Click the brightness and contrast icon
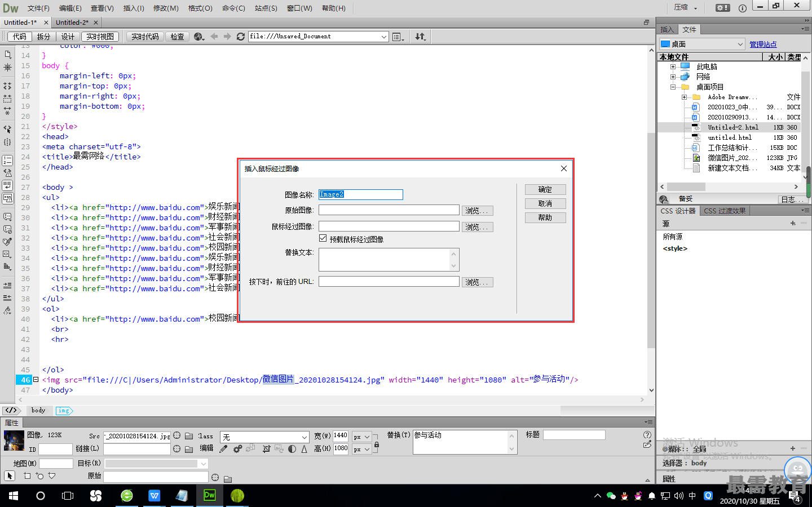The width and height of the screenshot is (812, 507). 292,449
